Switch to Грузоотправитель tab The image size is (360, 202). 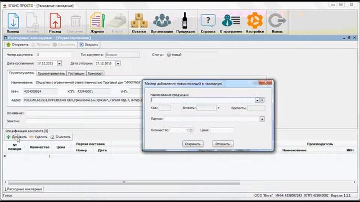pyautogui.click(x=51, y=74)
